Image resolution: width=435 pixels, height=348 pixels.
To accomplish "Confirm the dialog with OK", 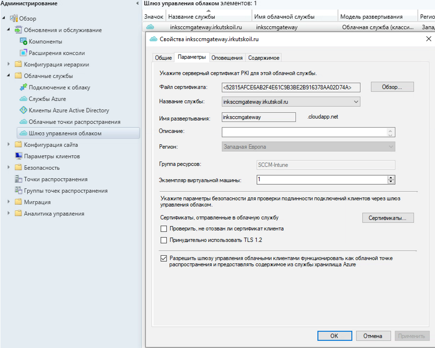I will (334, 336).
